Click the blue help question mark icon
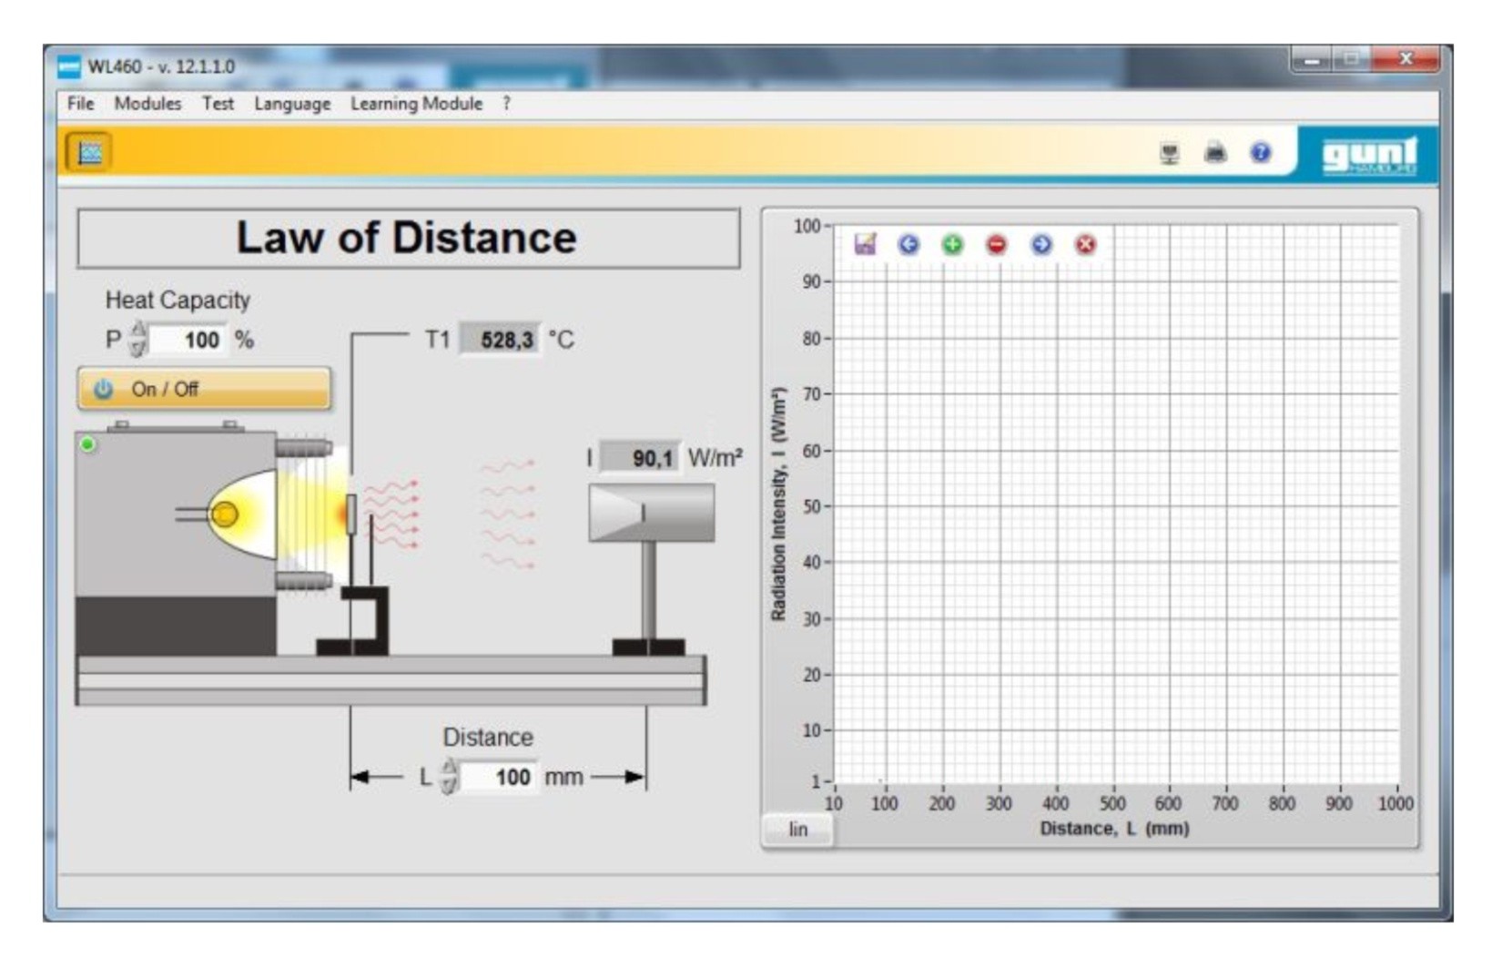This screenshot has height=968, width=1492. (1260, 152)
